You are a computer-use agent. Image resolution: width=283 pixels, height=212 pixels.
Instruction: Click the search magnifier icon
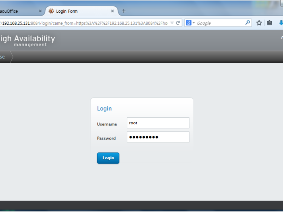click(x=248, y=23)
